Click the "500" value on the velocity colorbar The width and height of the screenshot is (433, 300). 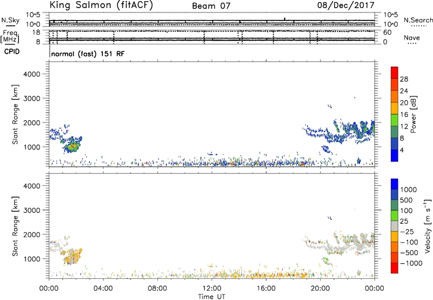click(x=408, y=200)
